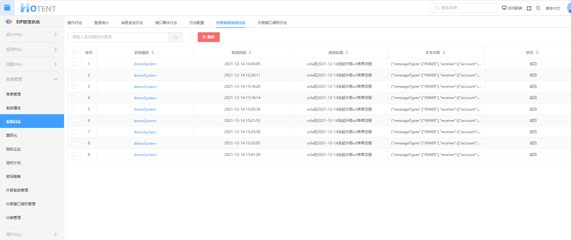Switch to the 操作日志 tab
Viewport: 571px width, 240px height.
[75, 23]
